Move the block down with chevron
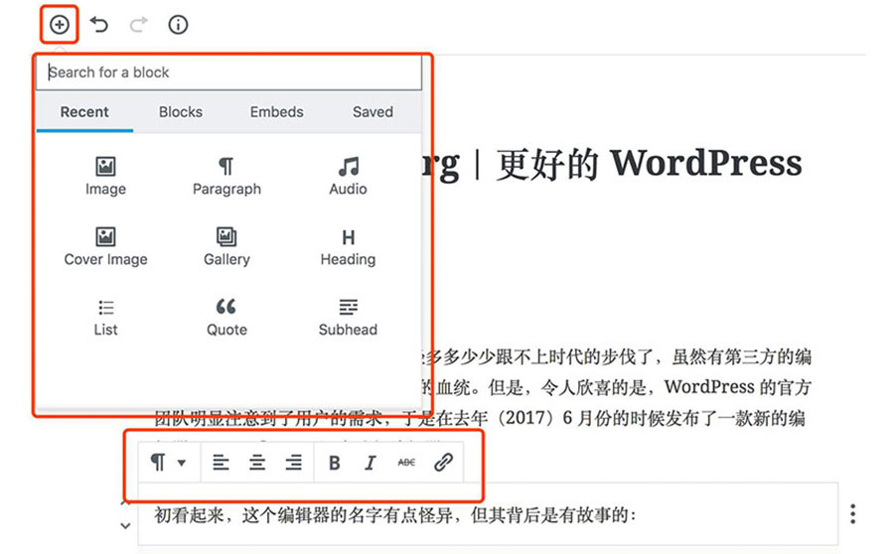Screen dimensions: 894x554 [125, 525]
